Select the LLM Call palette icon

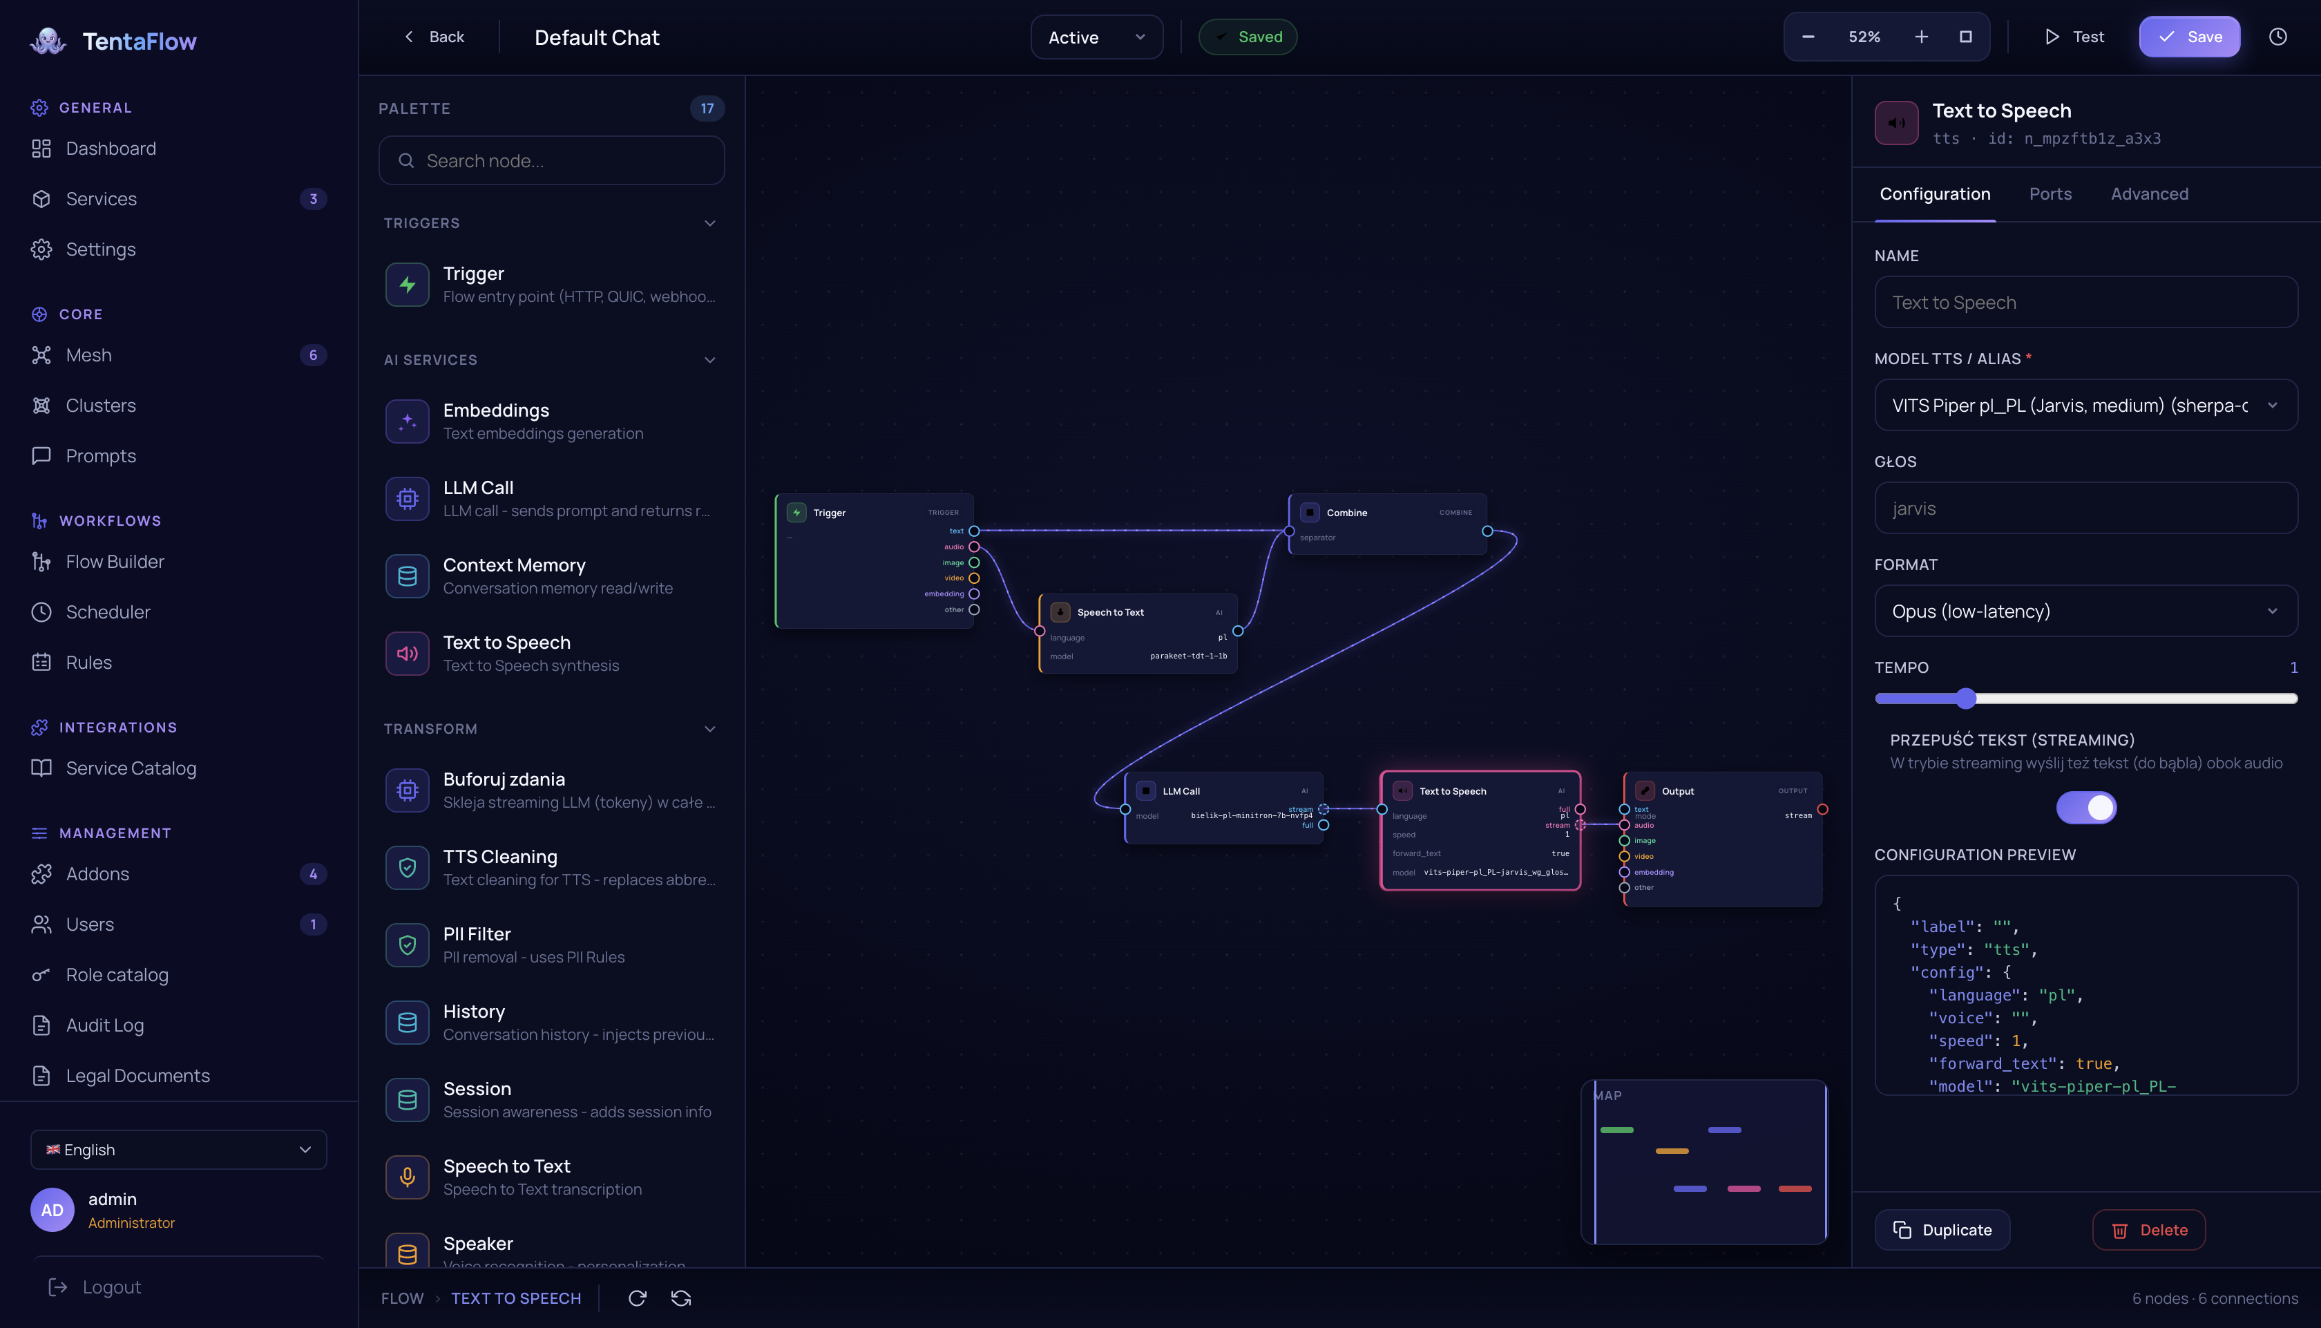(x=408, y=499)
